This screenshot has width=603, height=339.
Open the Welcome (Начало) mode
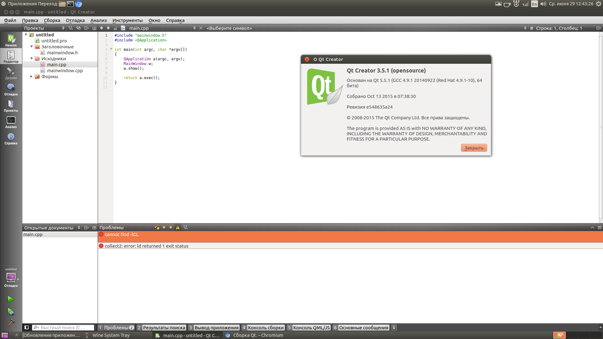11,40
